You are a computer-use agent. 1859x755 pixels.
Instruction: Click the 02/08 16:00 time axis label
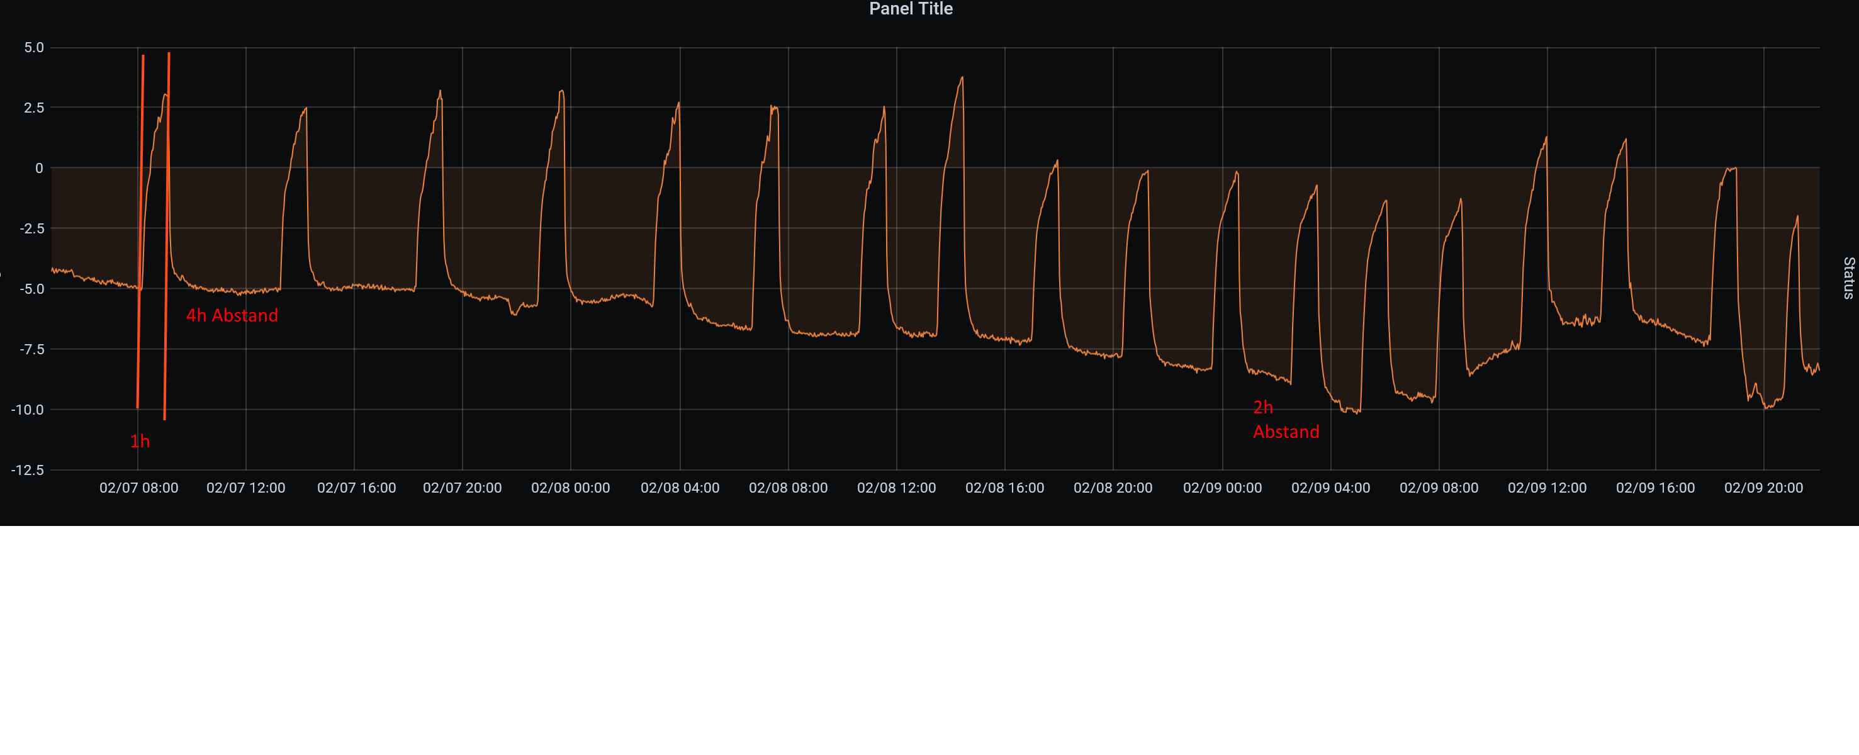[x=1004, y=488]
